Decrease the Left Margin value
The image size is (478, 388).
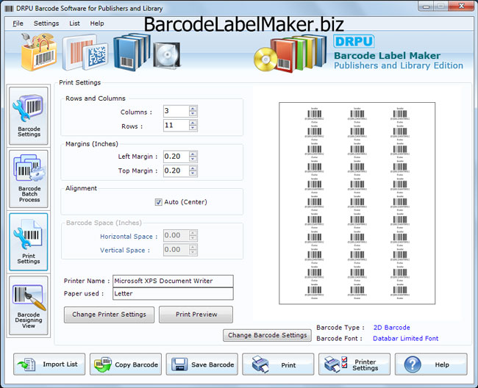click(x=193, y=159)
